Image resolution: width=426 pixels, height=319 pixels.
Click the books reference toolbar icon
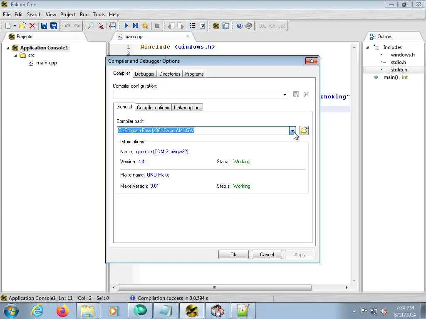tap(249, 26)
